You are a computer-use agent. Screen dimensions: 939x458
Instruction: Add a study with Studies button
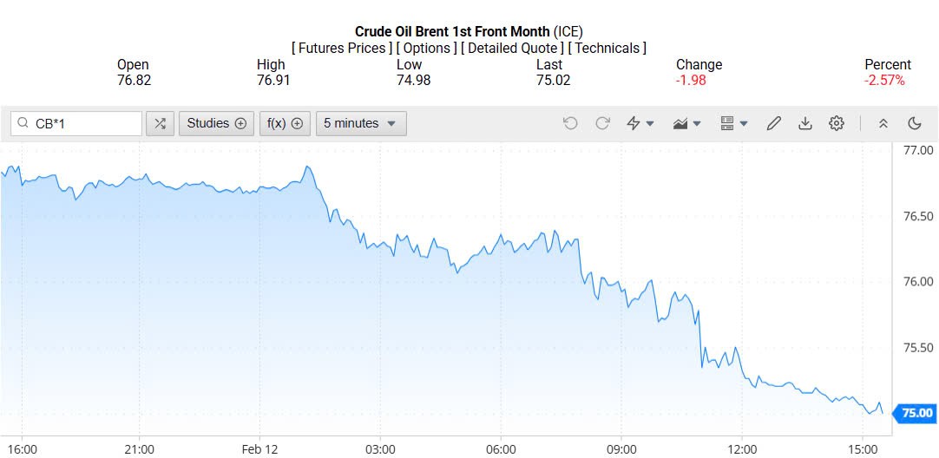[217, 123]
